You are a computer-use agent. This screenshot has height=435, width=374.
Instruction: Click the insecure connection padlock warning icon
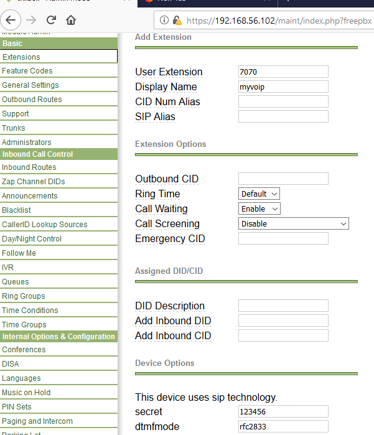click(177, 20)
